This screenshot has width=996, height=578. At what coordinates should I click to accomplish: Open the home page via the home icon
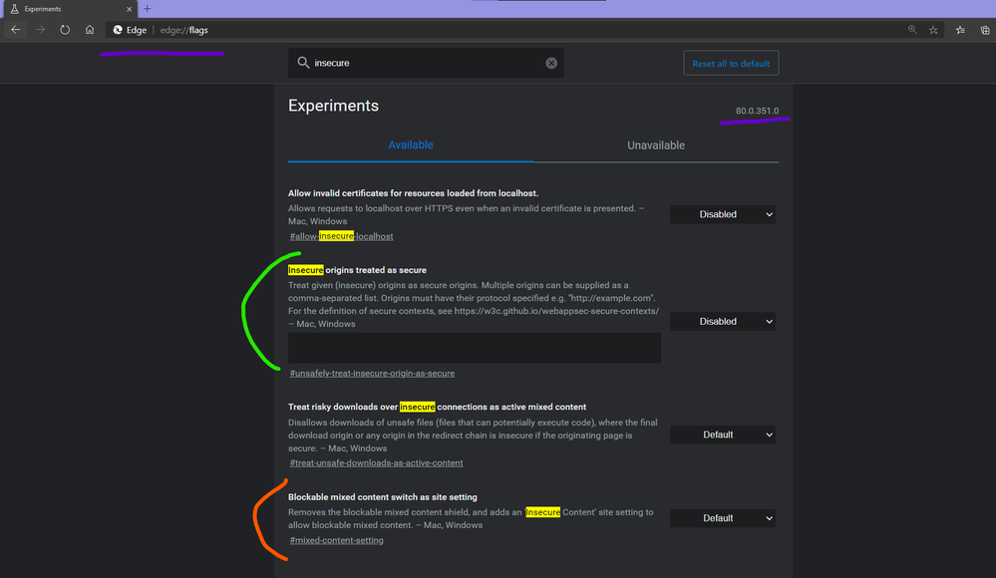point(90,30)
